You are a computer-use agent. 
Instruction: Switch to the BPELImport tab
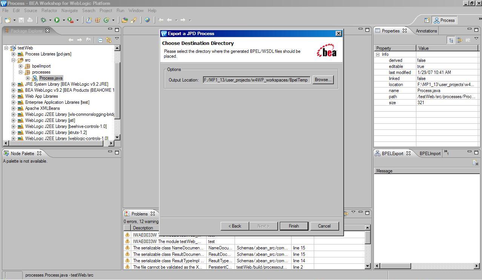point(430,154)
